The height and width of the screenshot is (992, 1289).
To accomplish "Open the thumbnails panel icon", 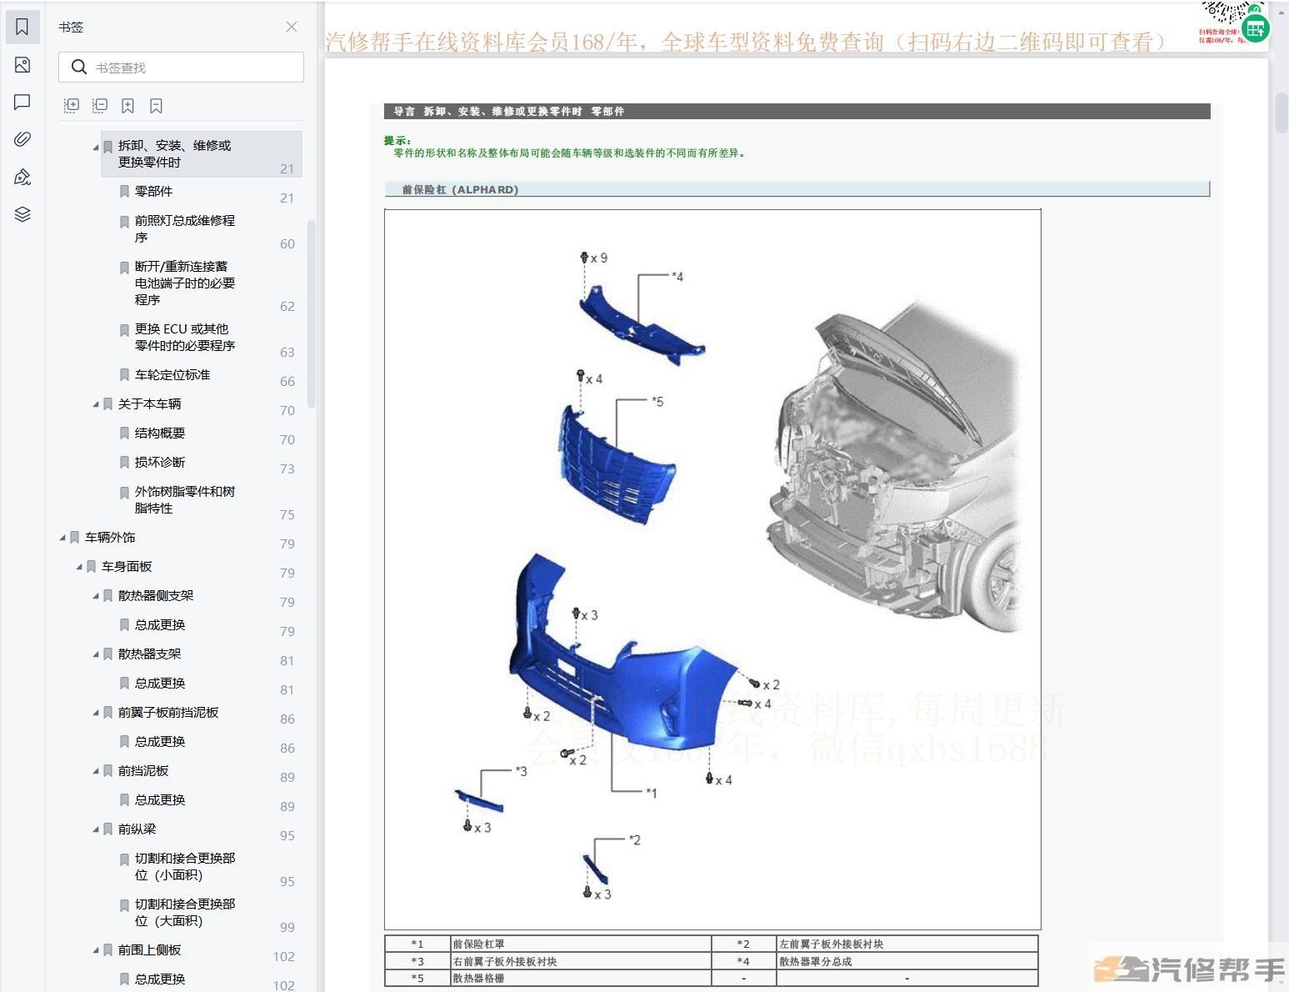I will (x=22, y=65).
